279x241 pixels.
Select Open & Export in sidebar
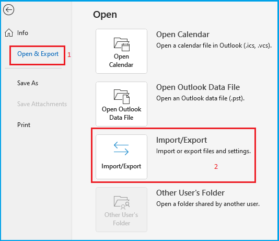pos(38,54)
